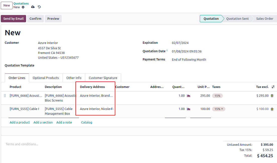Click the Tax excl. column header
277x163 pixels.
click(262, 87)
